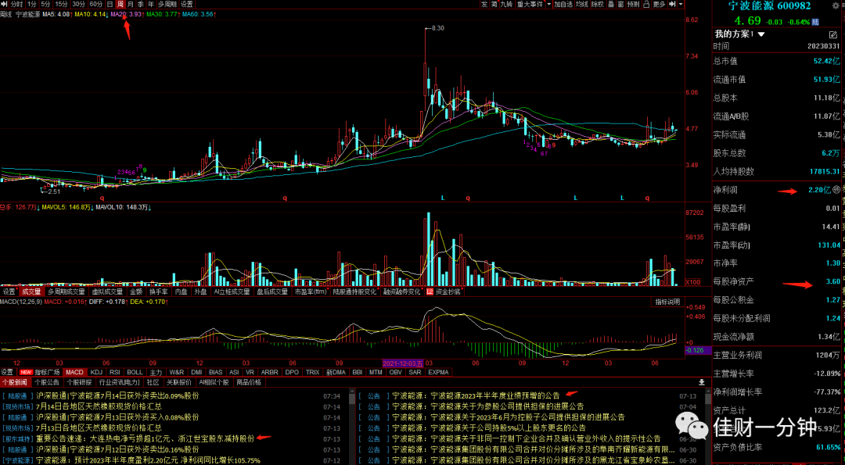This screenshot has width=845, height=465.
Task: Open the 个股公告 tab
Action: coord(46,382)
